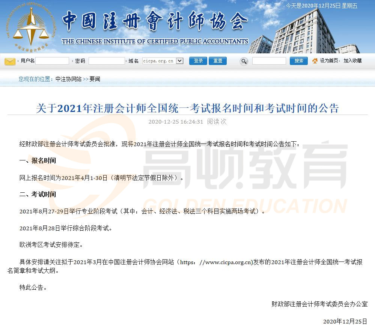Click the 中国注册会计师协会 header title text

155,21
